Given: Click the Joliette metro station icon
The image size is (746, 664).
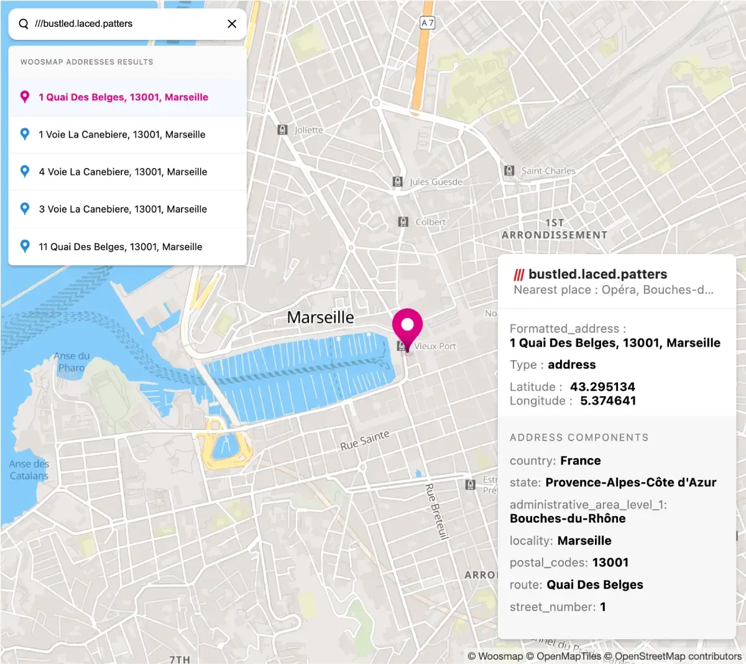Looking at the screenshot, I should coord(282,130).
